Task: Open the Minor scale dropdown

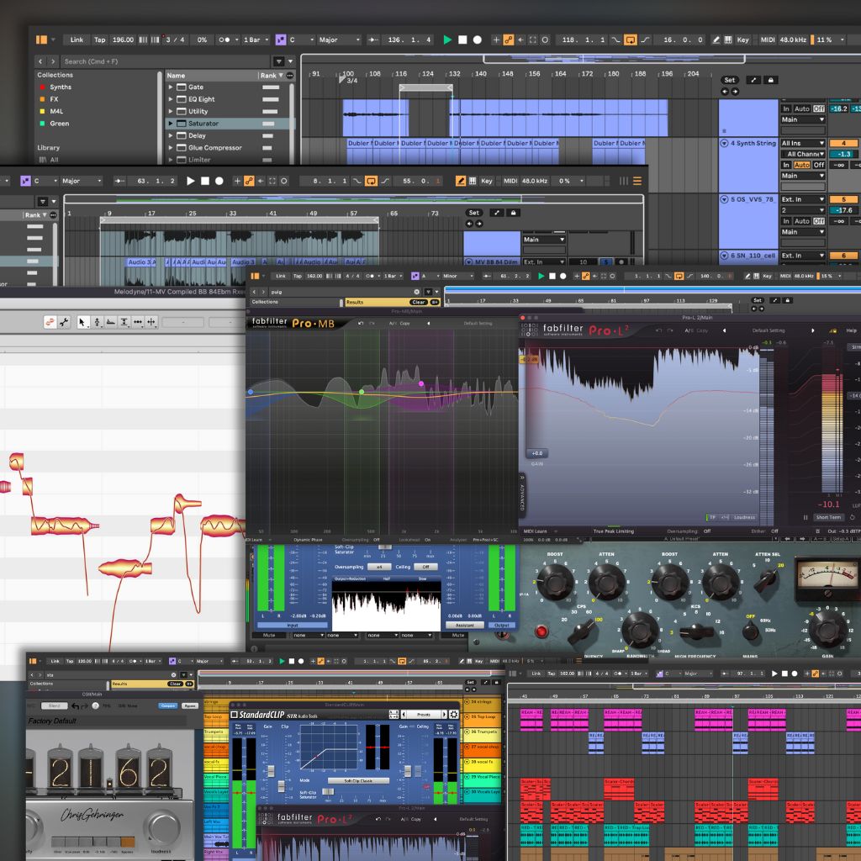Action: pyautogui.click(x=451, y=276)
